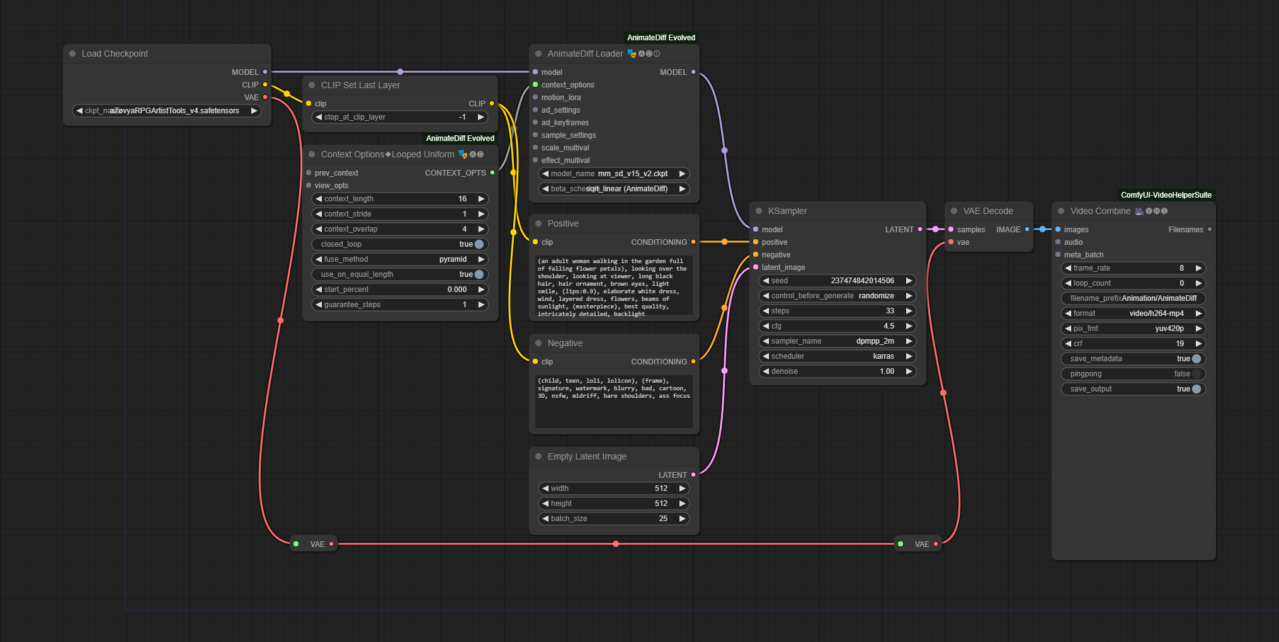Increase steps value with the right arrow
The width and height of the screenshot is (1279, 642).
tap(909, 311)
